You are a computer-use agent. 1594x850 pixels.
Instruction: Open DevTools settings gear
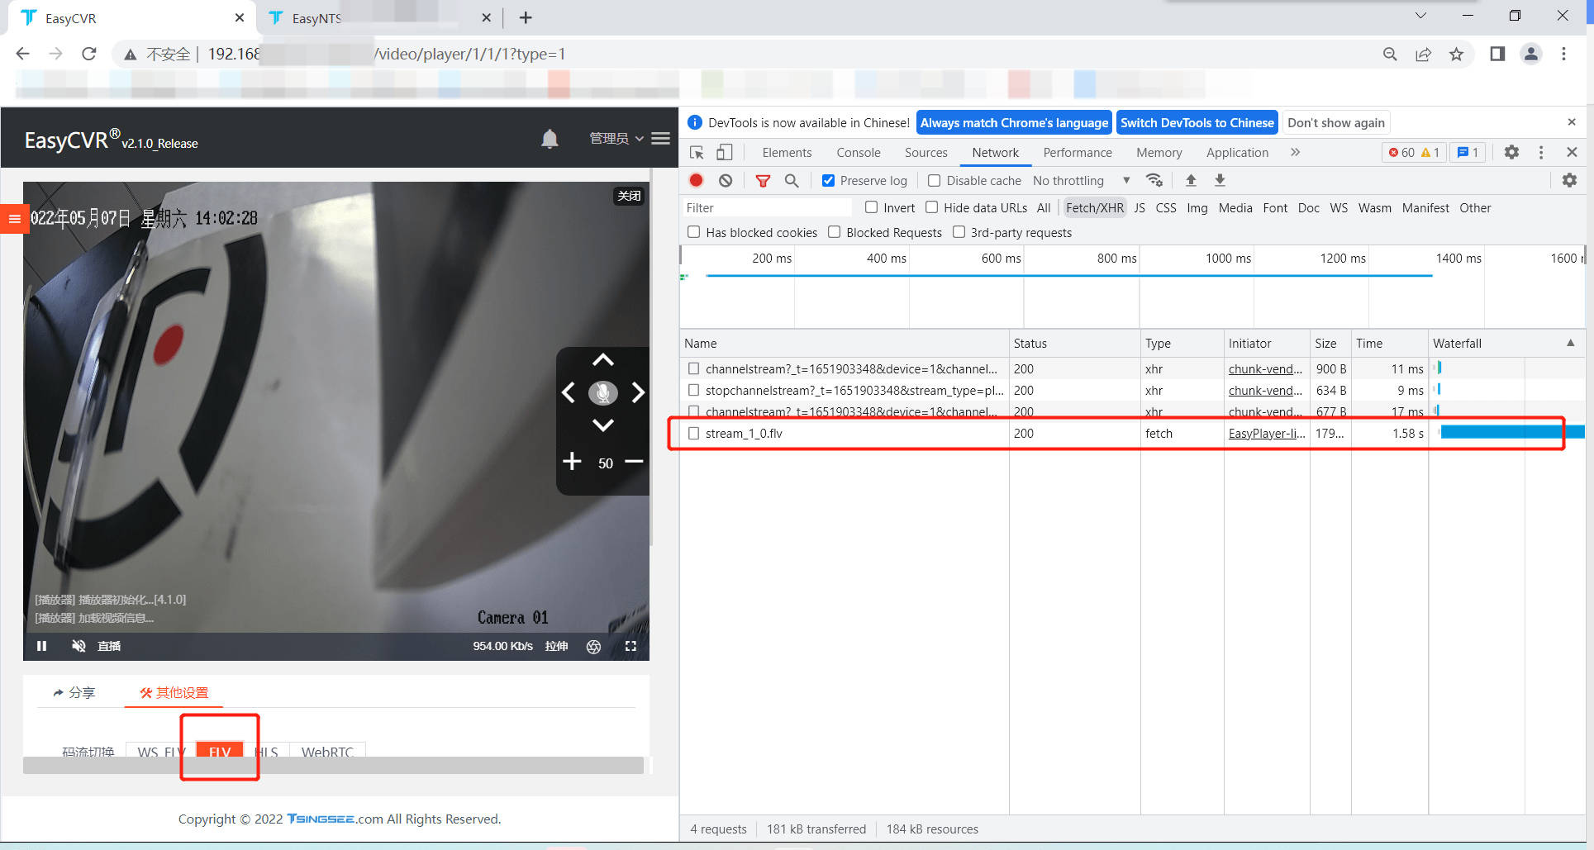(x=1511, y=152)
